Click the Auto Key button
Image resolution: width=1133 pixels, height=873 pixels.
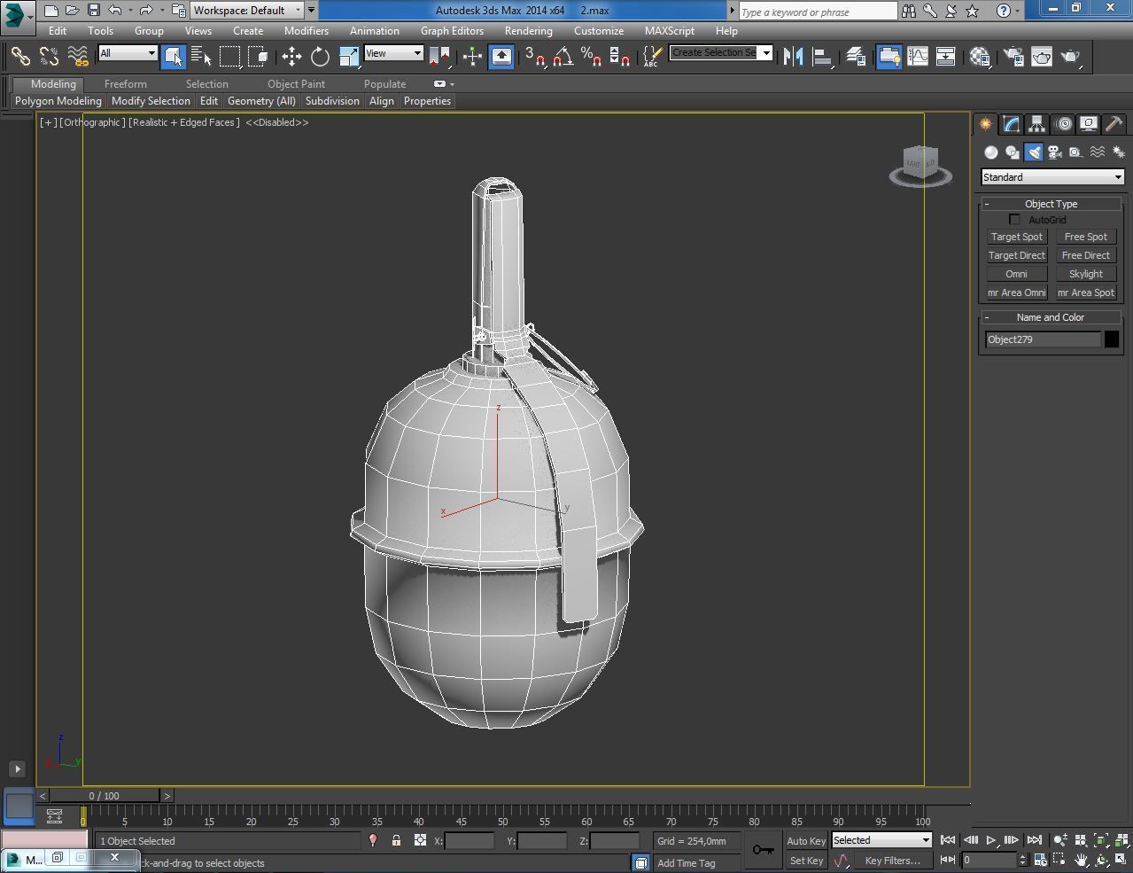pyautogui.click(x=806, y=841)
